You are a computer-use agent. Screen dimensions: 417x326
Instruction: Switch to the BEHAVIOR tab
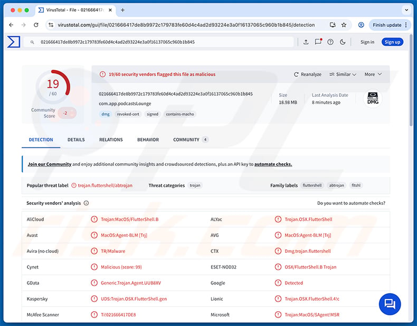tap(148, 140)
